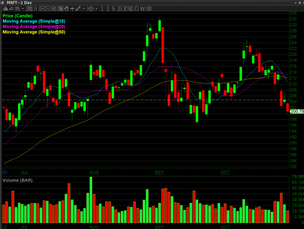Click the 200.79 current price tag
Image resolution: width=304 pixels, height=229 pixels.
coord(297,112)
